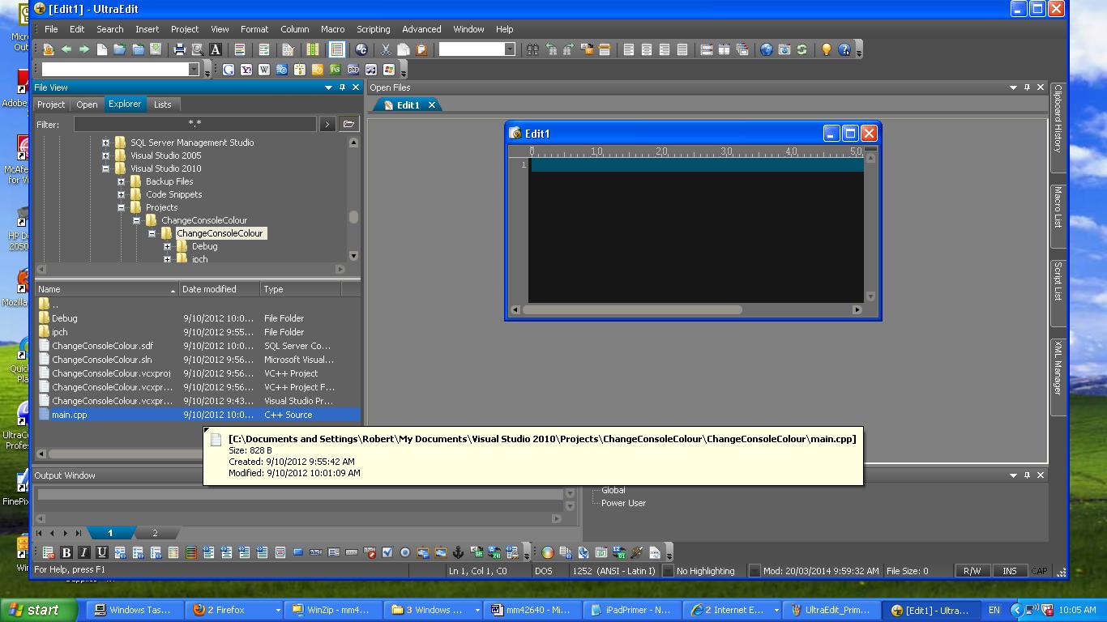Switch to the Lists tab in File View
1107x622 pixels.
[x=163, y=104]
